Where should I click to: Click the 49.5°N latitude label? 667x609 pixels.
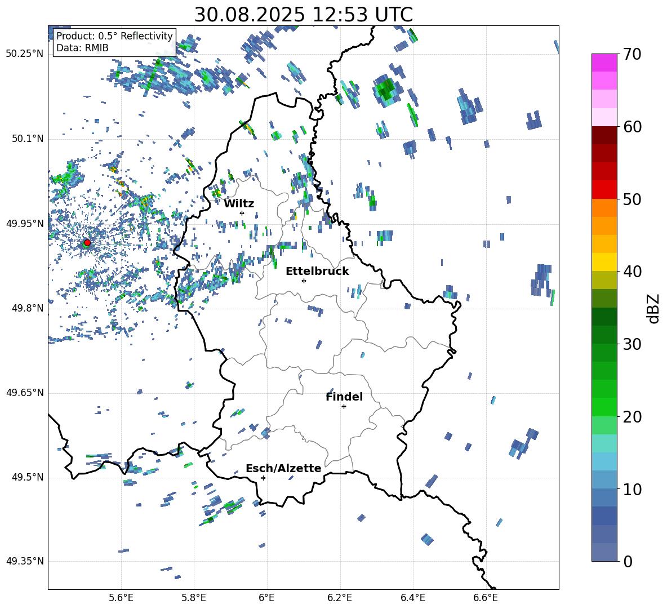pyautogui.click(x=27, y=477)
